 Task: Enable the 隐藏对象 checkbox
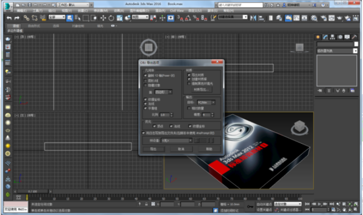tap(145, 85)
